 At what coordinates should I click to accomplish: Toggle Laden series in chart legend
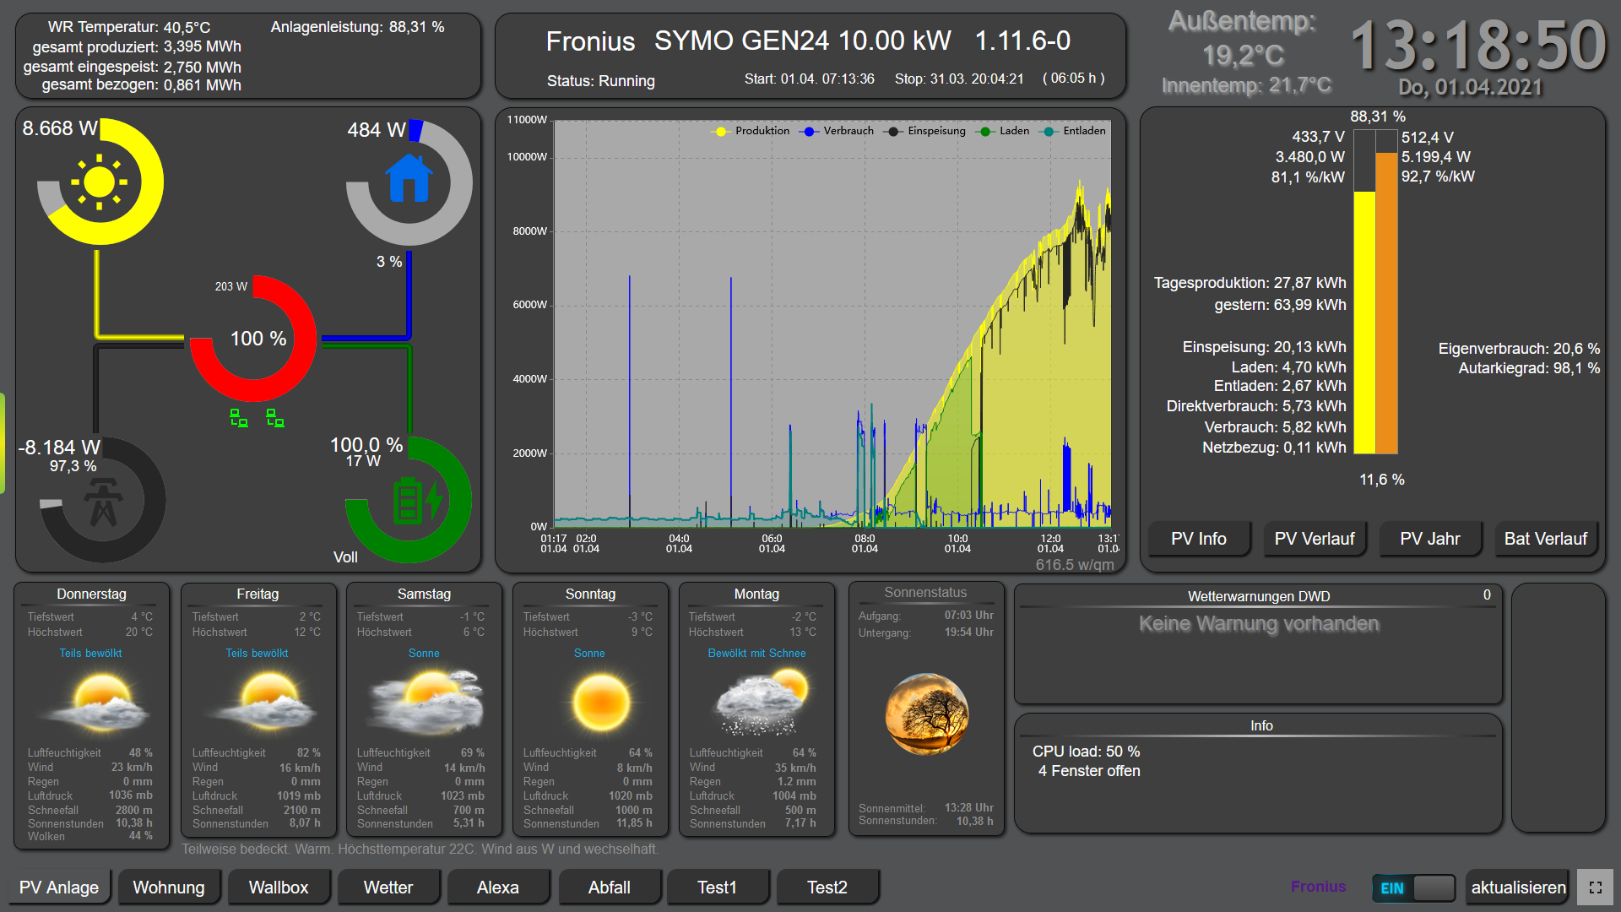[1003, 131]
